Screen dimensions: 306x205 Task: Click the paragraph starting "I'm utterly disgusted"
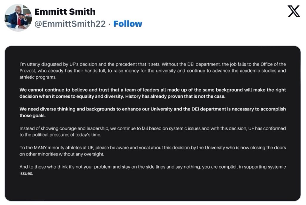click(x=152, y=71)
